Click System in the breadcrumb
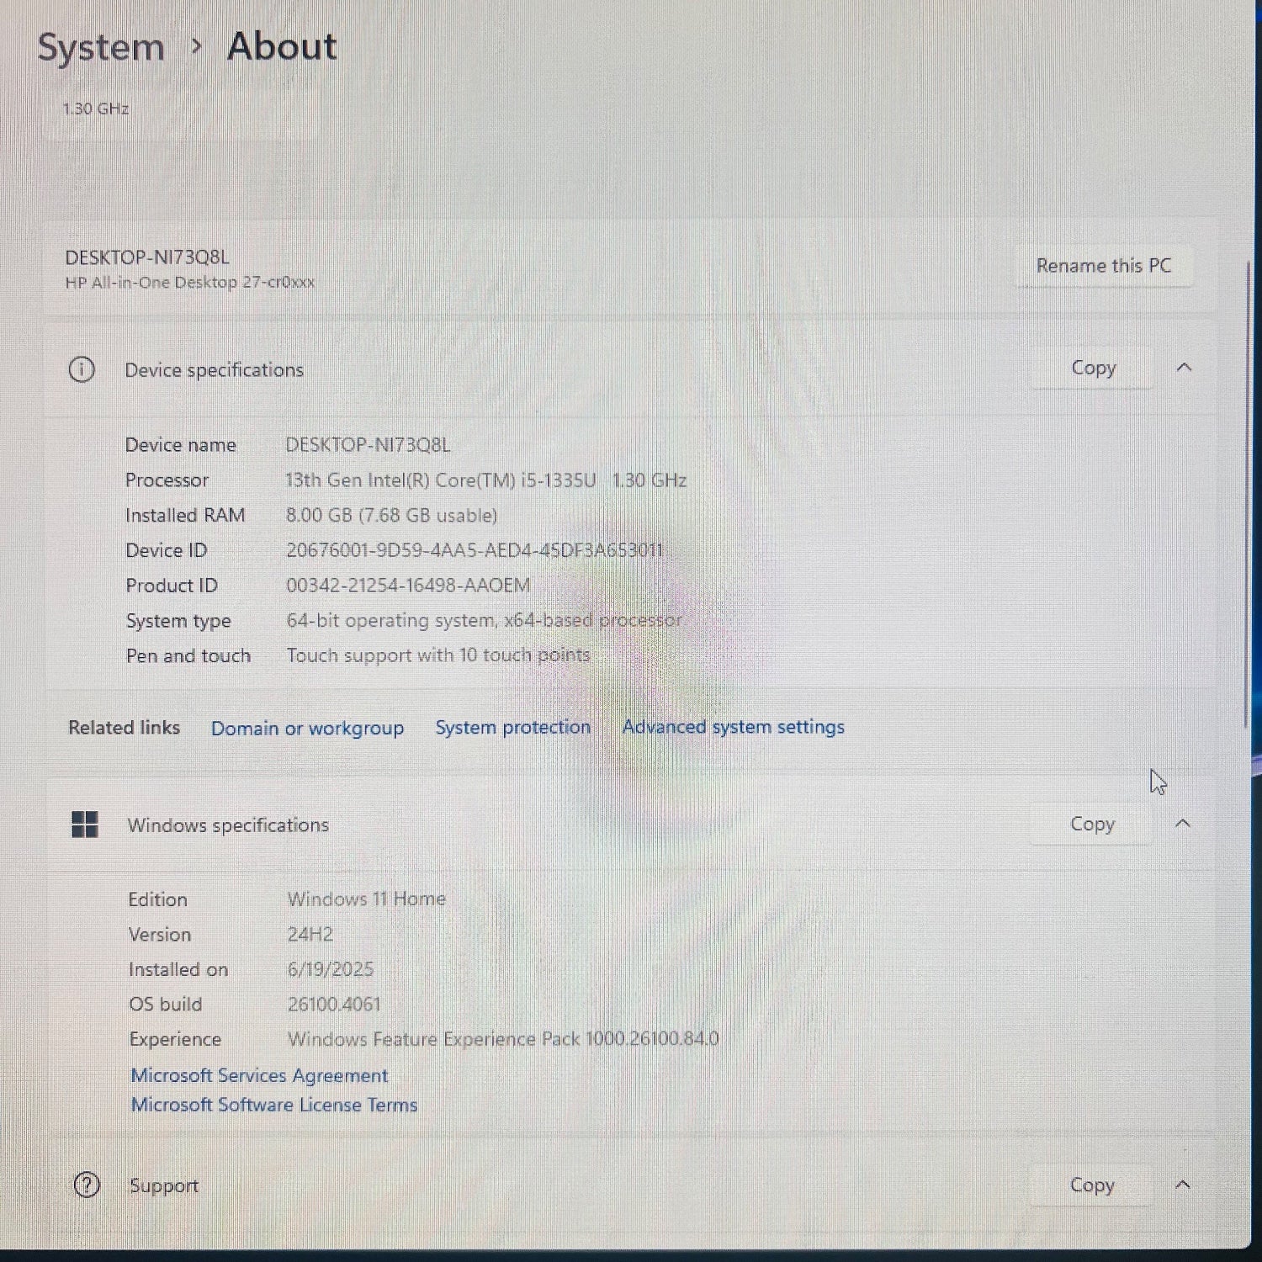1262x1262 pixels. 100,47
